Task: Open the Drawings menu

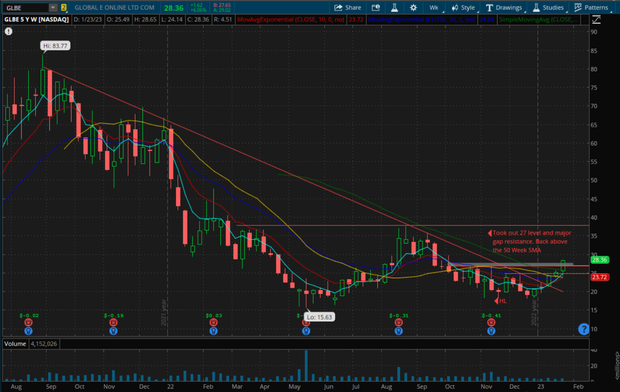Action: pos(504,7)
